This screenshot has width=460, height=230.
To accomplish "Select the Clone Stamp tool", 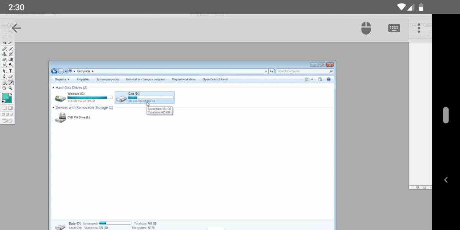I will point(5,54).
